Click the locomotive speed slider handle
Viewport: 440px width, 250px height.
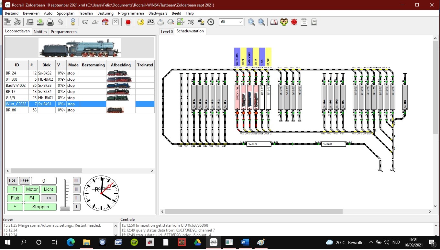click(65, 208)
